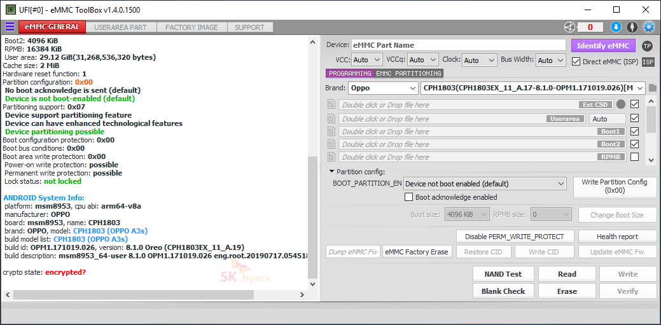Browse firmware with the folder icon
Screen dimensions: 661x325
pyautogui.click(x=653, y=88)
